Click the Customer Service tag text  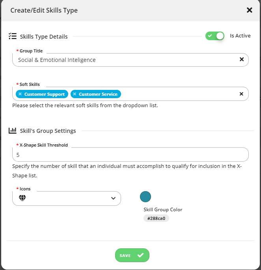click(x=98, y=94)
